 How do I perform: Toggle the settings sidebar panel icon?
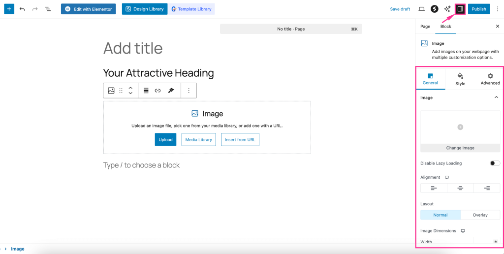(x=460, y=9)
